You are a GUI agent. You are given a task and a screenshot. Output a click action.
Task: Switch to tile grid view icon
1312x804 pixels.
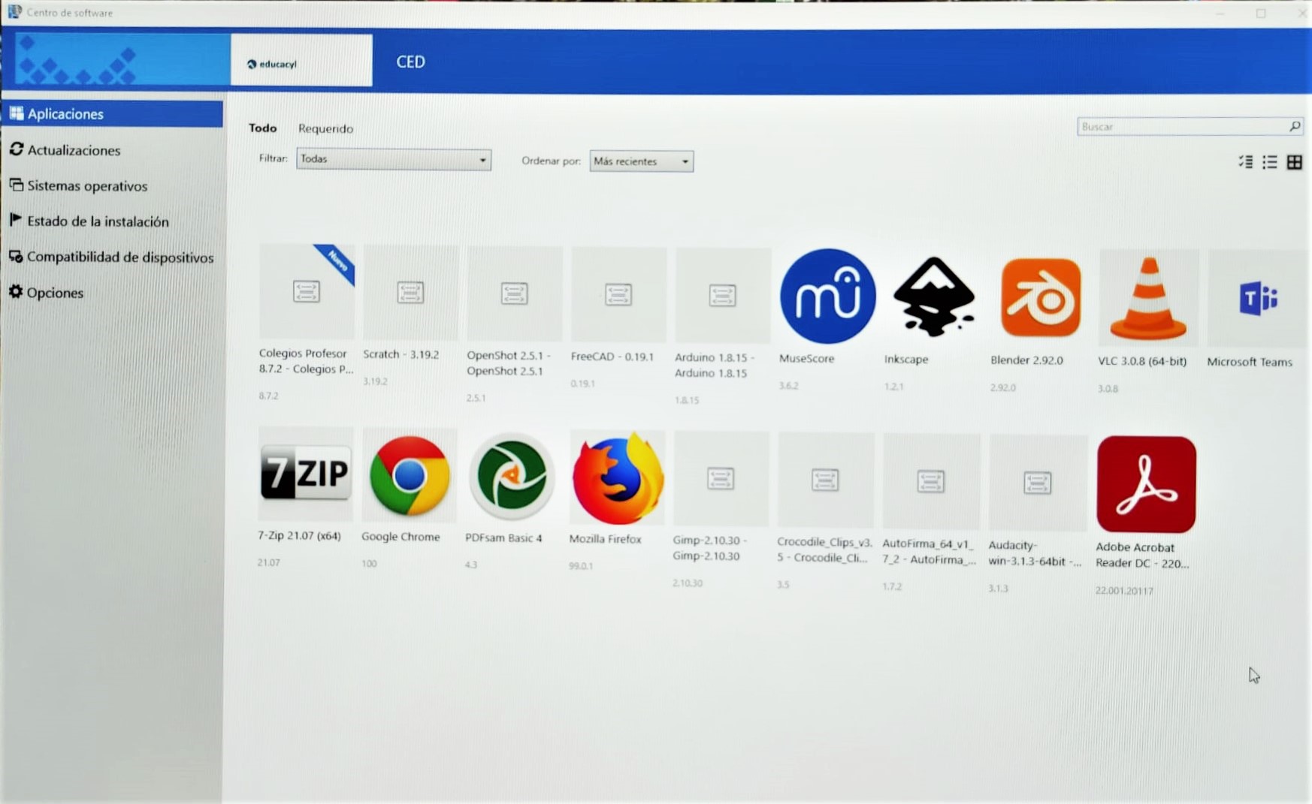[x=1294, y=161]
